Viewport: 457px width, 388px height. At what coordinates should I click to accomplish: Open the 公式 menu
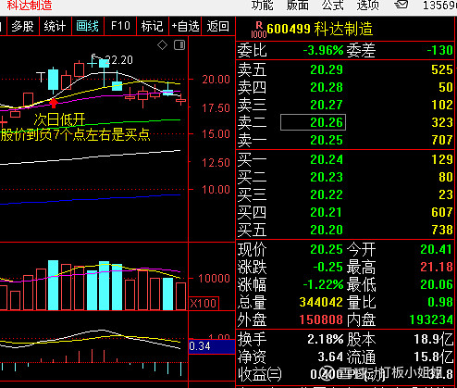tap(332, 6)
